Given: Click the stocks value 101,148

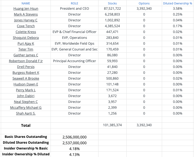Looking at the screenshot, I should point(112,84).
